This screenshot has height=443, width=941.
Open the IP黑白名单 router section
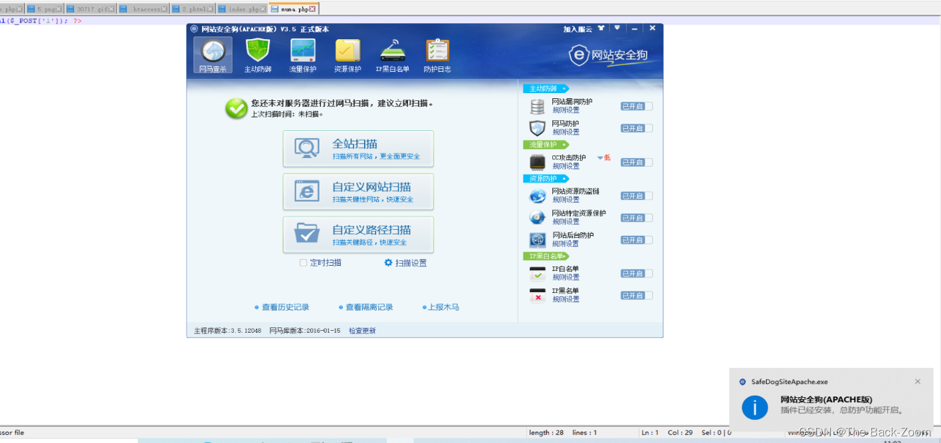(x=393, y=55)
